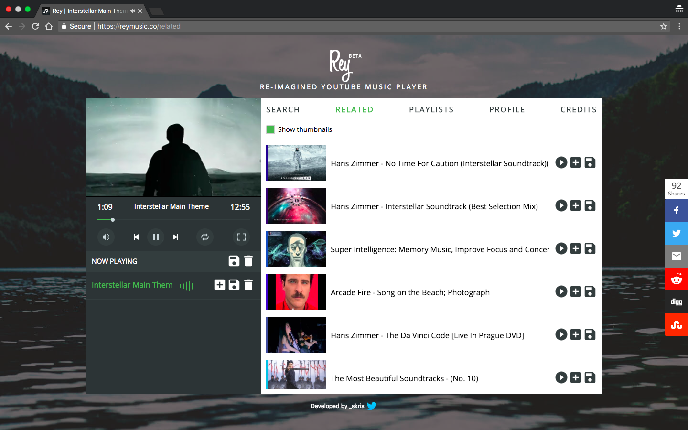Switch to the Playlists tab

[431, 110]
